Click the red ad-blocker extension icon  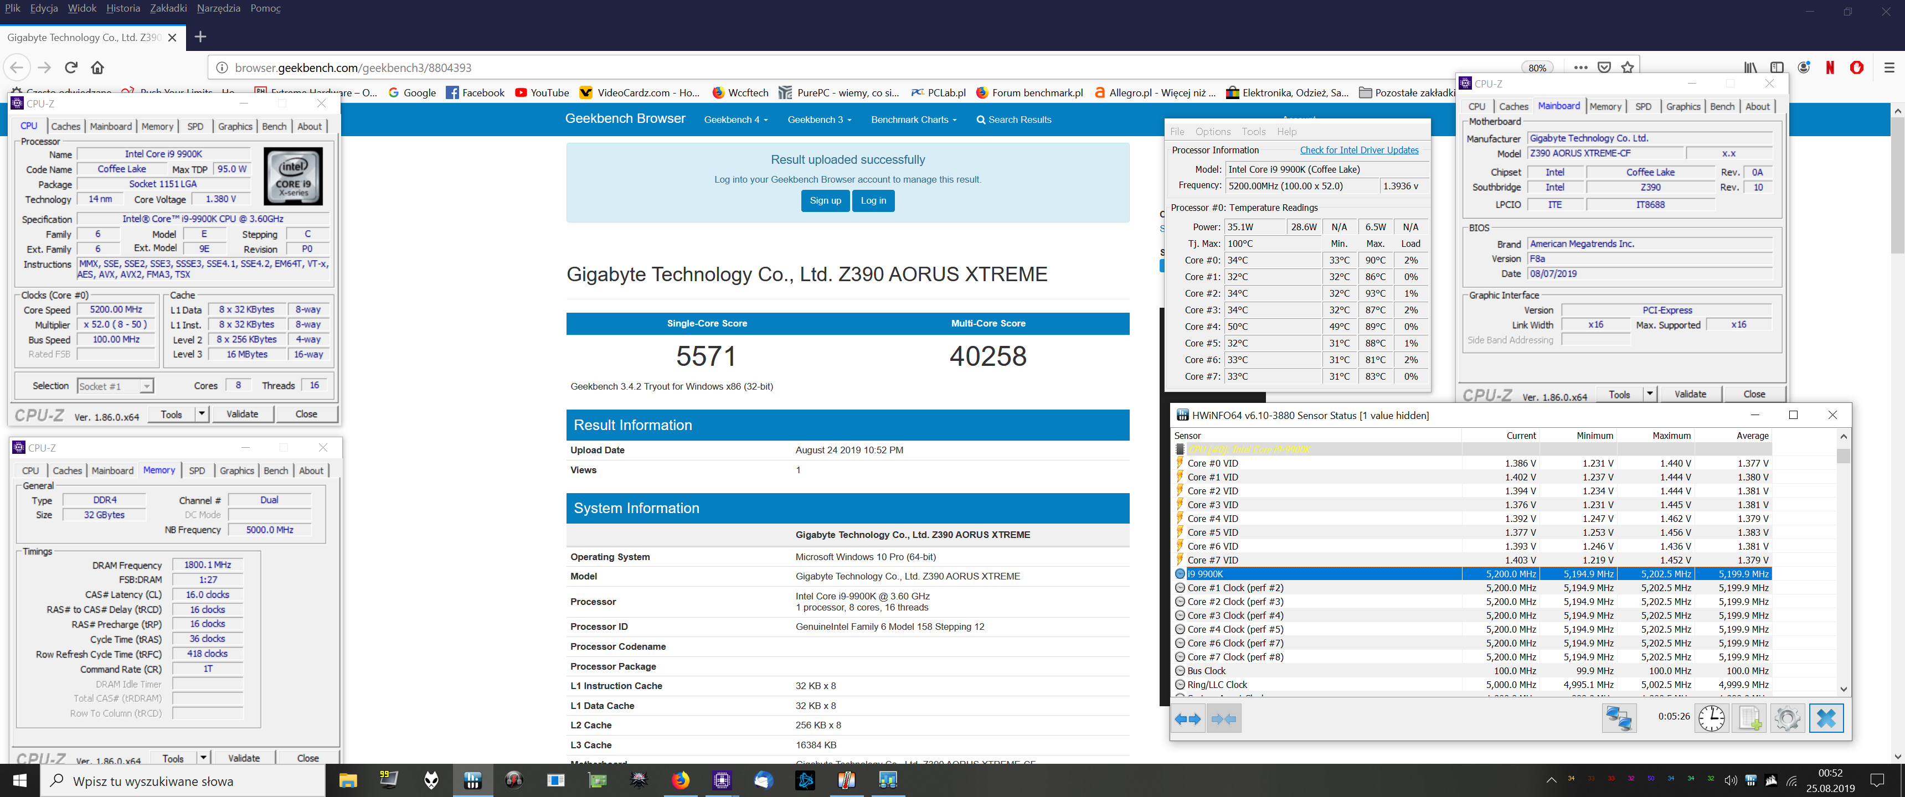point(1856,68)
